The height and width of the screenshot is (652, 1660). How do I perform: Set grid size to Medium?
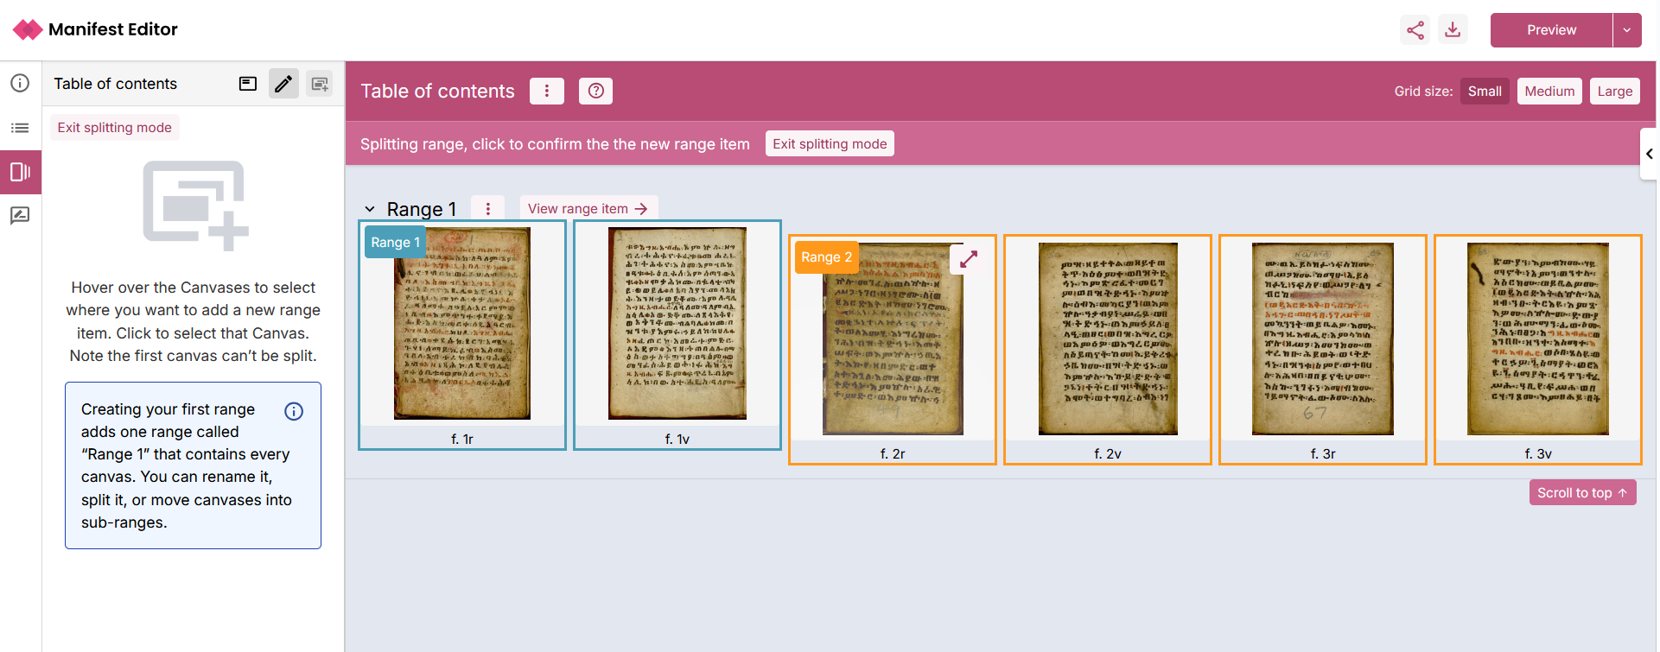[x=1549, y=92]
